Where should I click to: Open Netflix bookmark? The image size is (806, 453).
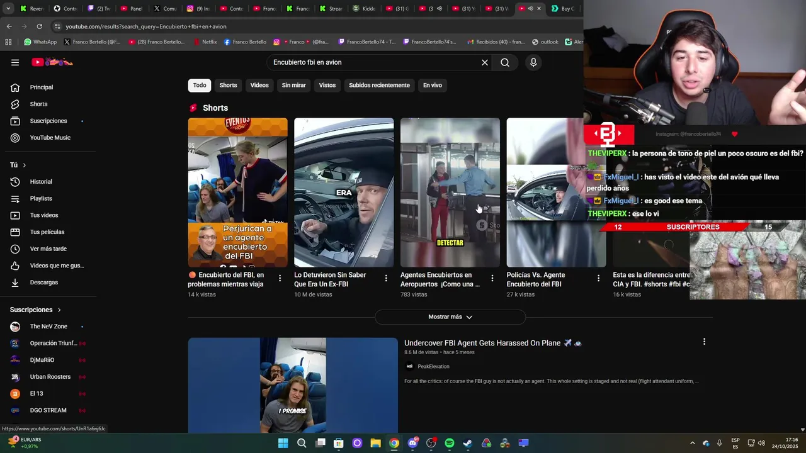pyautogui.click(x=205, y=42)
